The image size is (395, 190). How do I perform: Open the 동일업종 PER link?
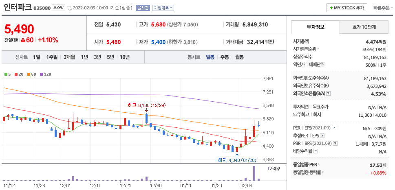(307, 165)
